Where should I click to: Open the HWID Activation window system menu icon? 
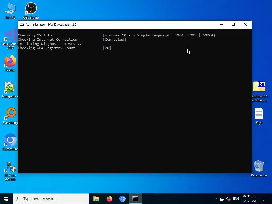[x=22, y=25]
